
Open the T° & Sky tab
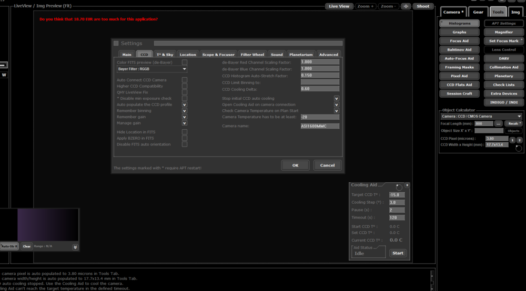click(x=165, y=55)
